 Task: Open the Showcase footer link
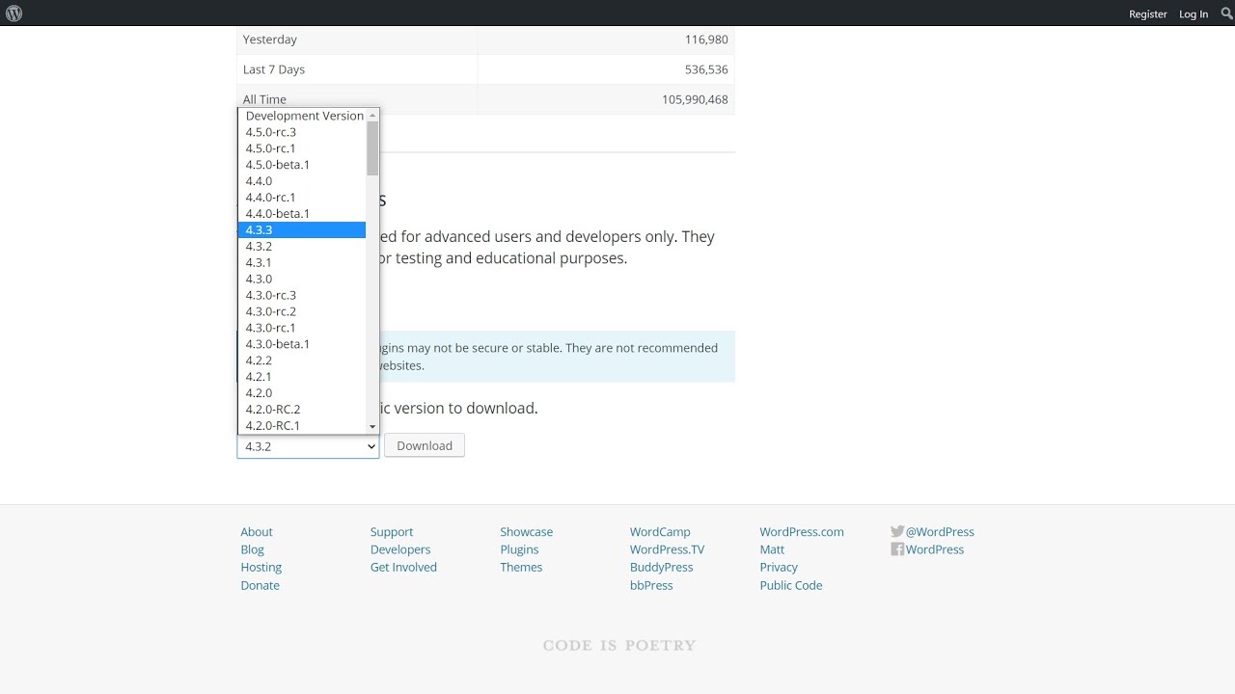(527, 532)
